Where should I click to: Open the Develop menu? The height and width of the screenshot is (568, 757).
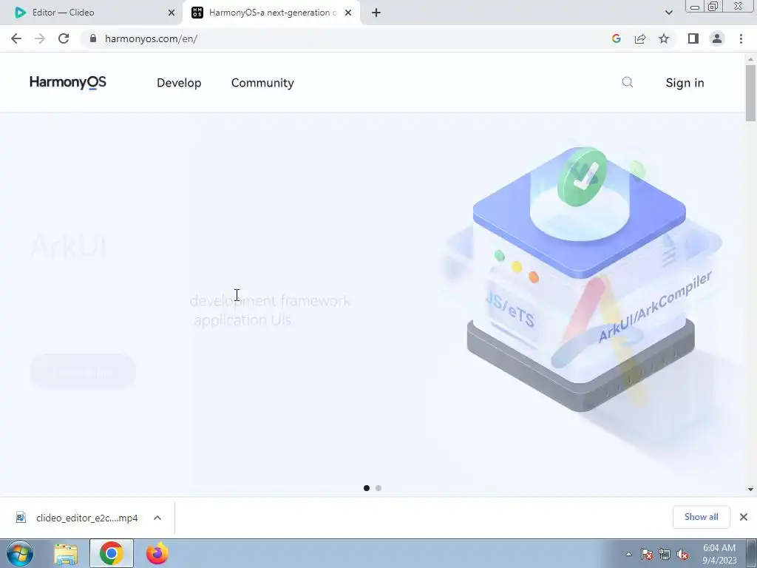(x=179, y=83)
